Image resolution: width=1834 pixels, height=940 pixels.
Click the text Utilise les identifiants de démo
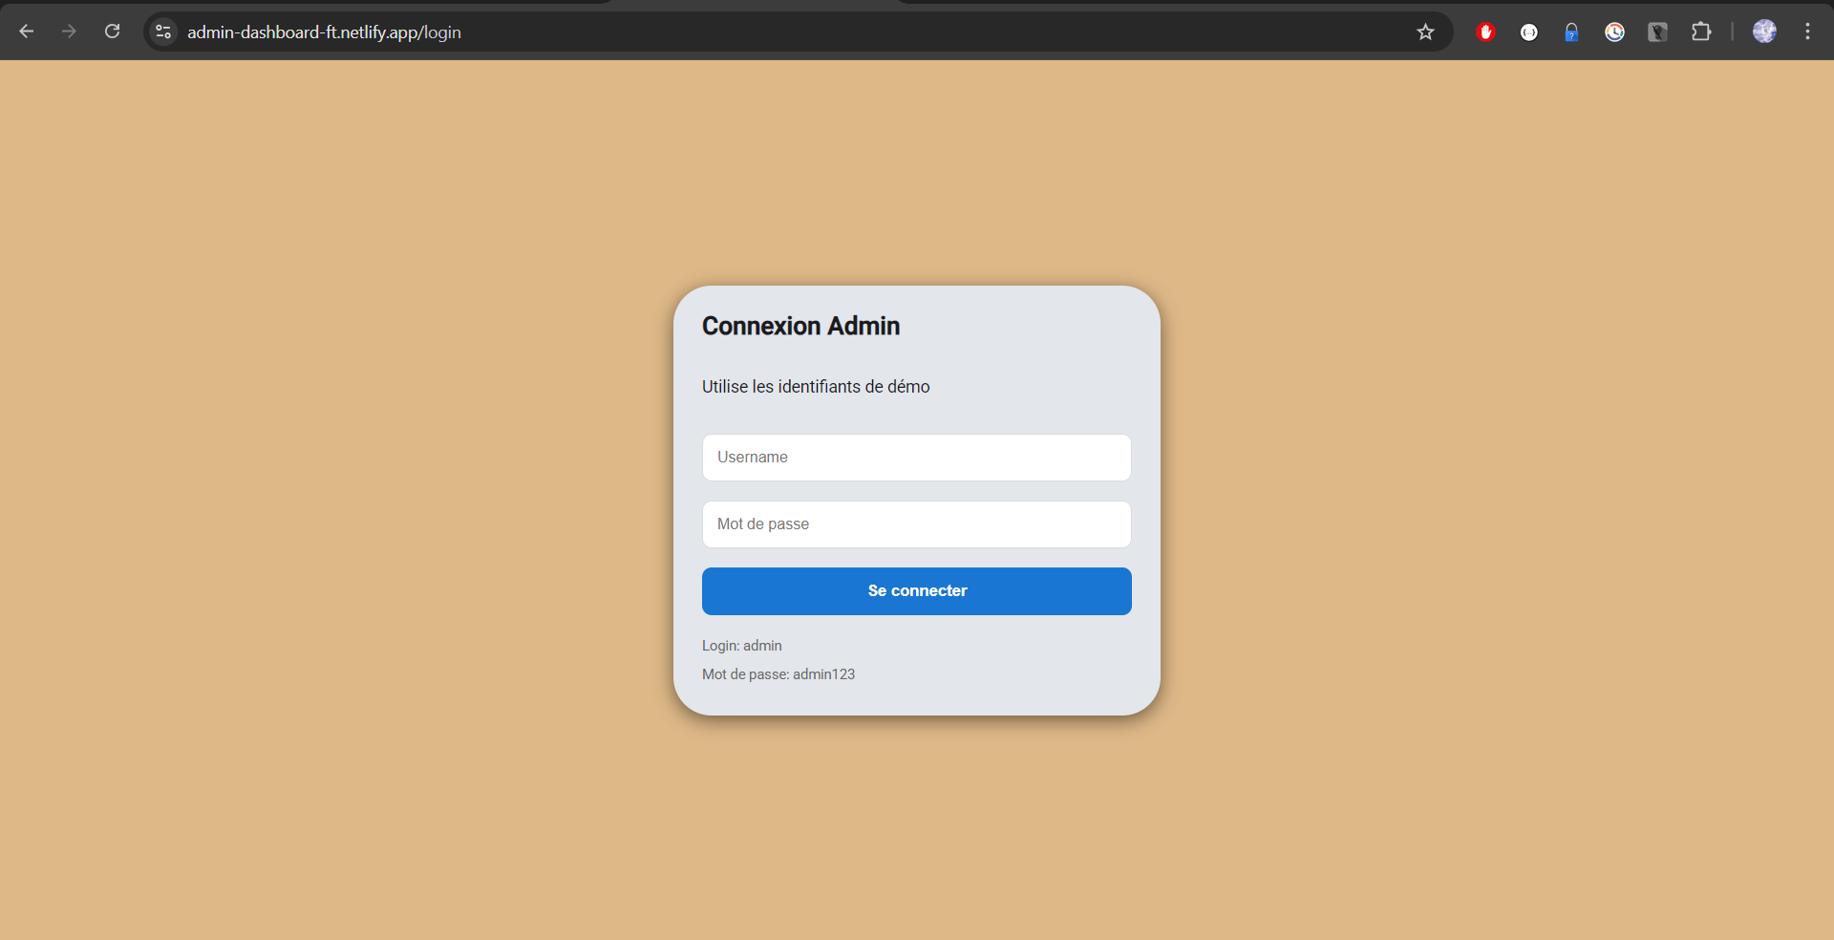pos(816,387)
